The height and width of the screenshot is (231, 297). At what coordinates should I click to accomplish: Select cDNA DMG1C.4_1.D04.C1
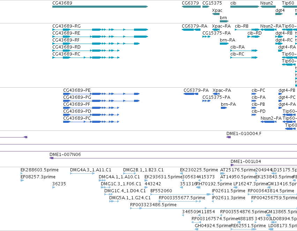(x=108, y=194)
